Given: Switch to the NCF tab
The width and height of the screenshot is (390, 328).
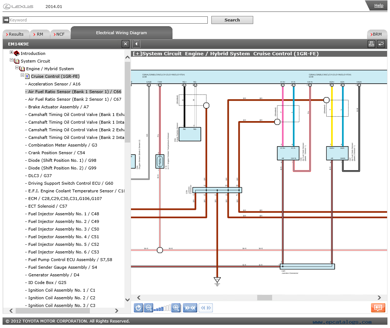Looking at the screenshot, I should pyautogui.click(x=60, y=34).
